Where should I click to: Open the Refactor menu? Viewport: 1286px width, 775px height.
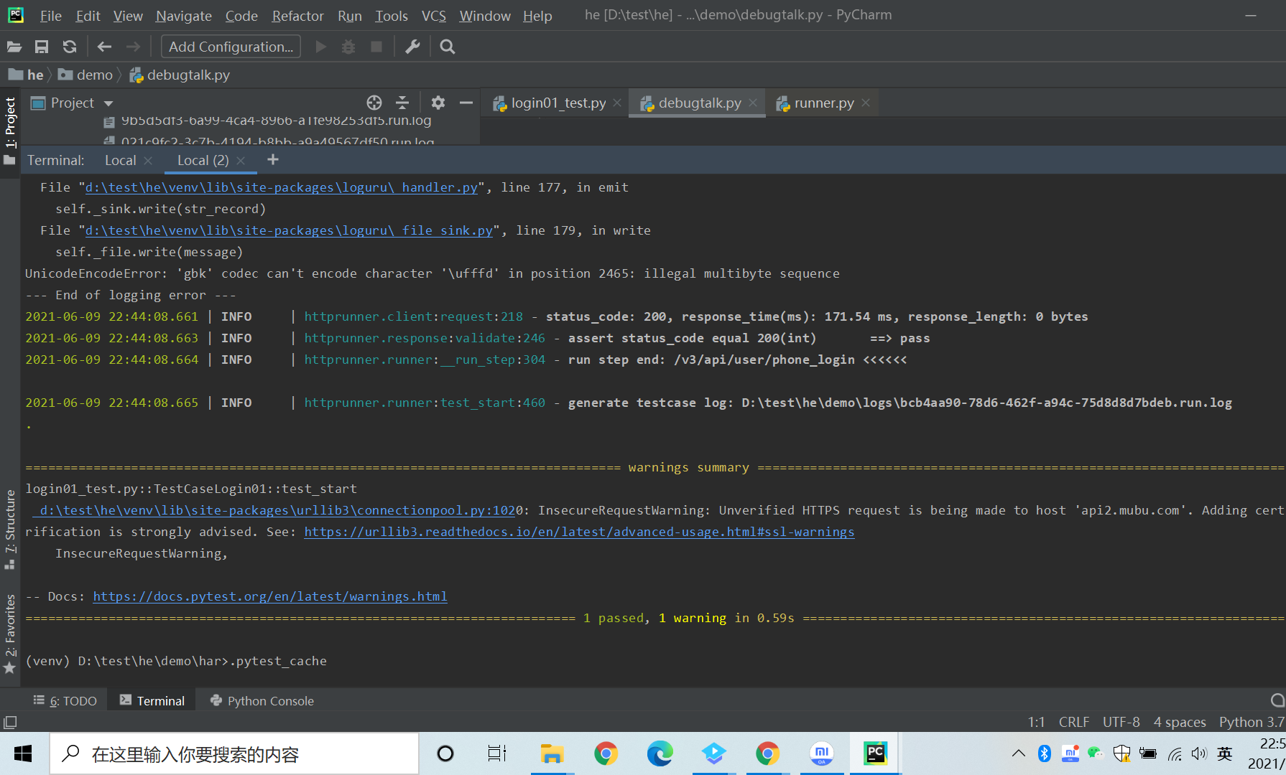click(297, 15)
